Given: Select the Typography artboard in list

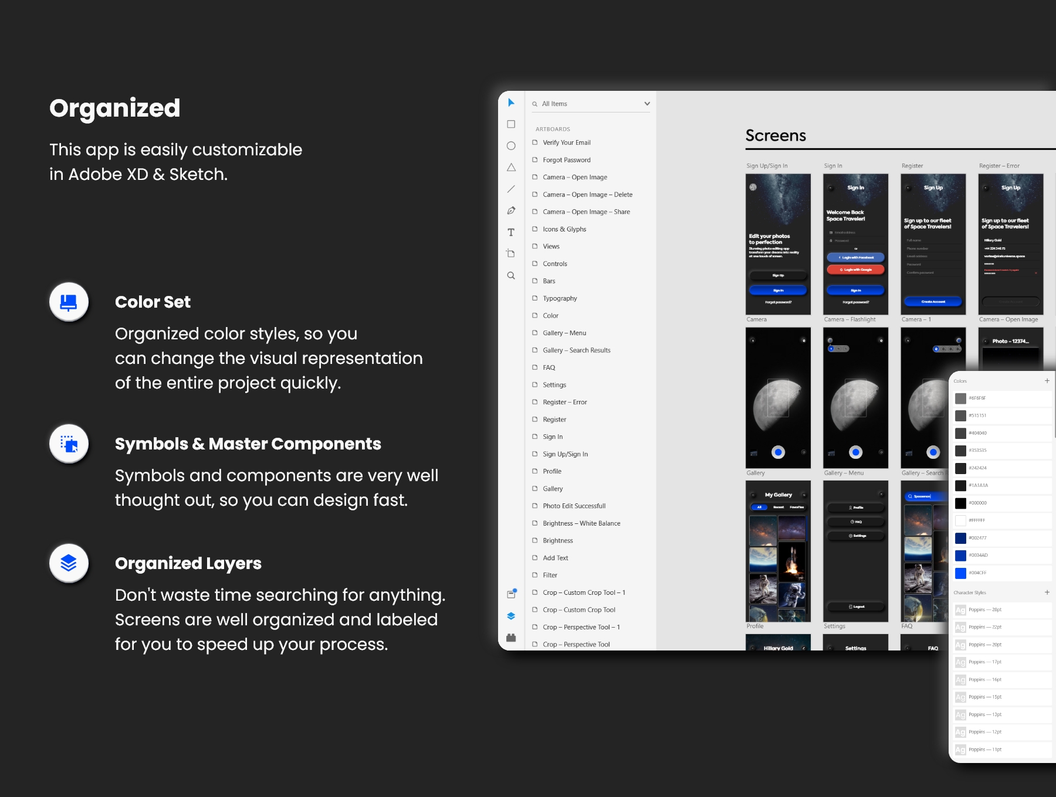Looking at the screenshot, I should [560, 298].
